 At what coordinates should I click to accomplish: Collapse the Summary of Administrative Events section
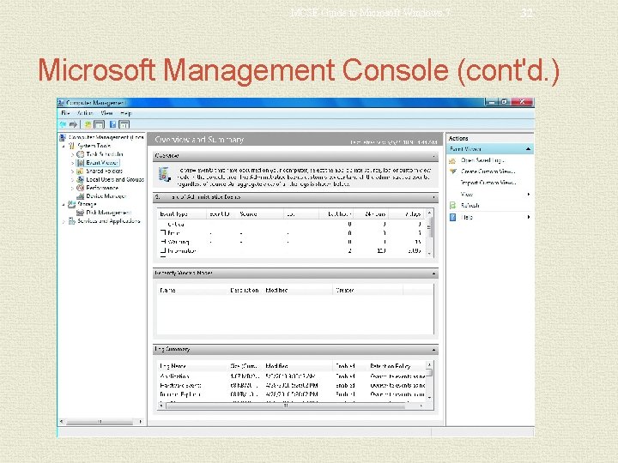(x=434, y=197)
